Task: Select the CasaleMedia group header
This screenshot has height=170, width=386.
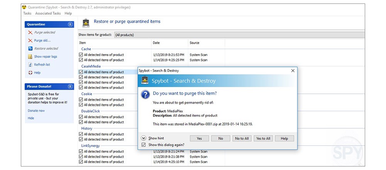Action: [x=91, y=66]
